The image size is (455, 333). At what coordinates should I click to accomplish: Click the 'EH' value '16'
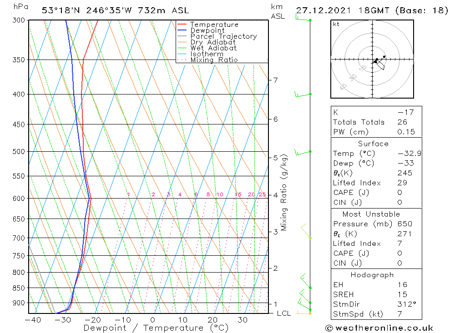coord(403,285)
